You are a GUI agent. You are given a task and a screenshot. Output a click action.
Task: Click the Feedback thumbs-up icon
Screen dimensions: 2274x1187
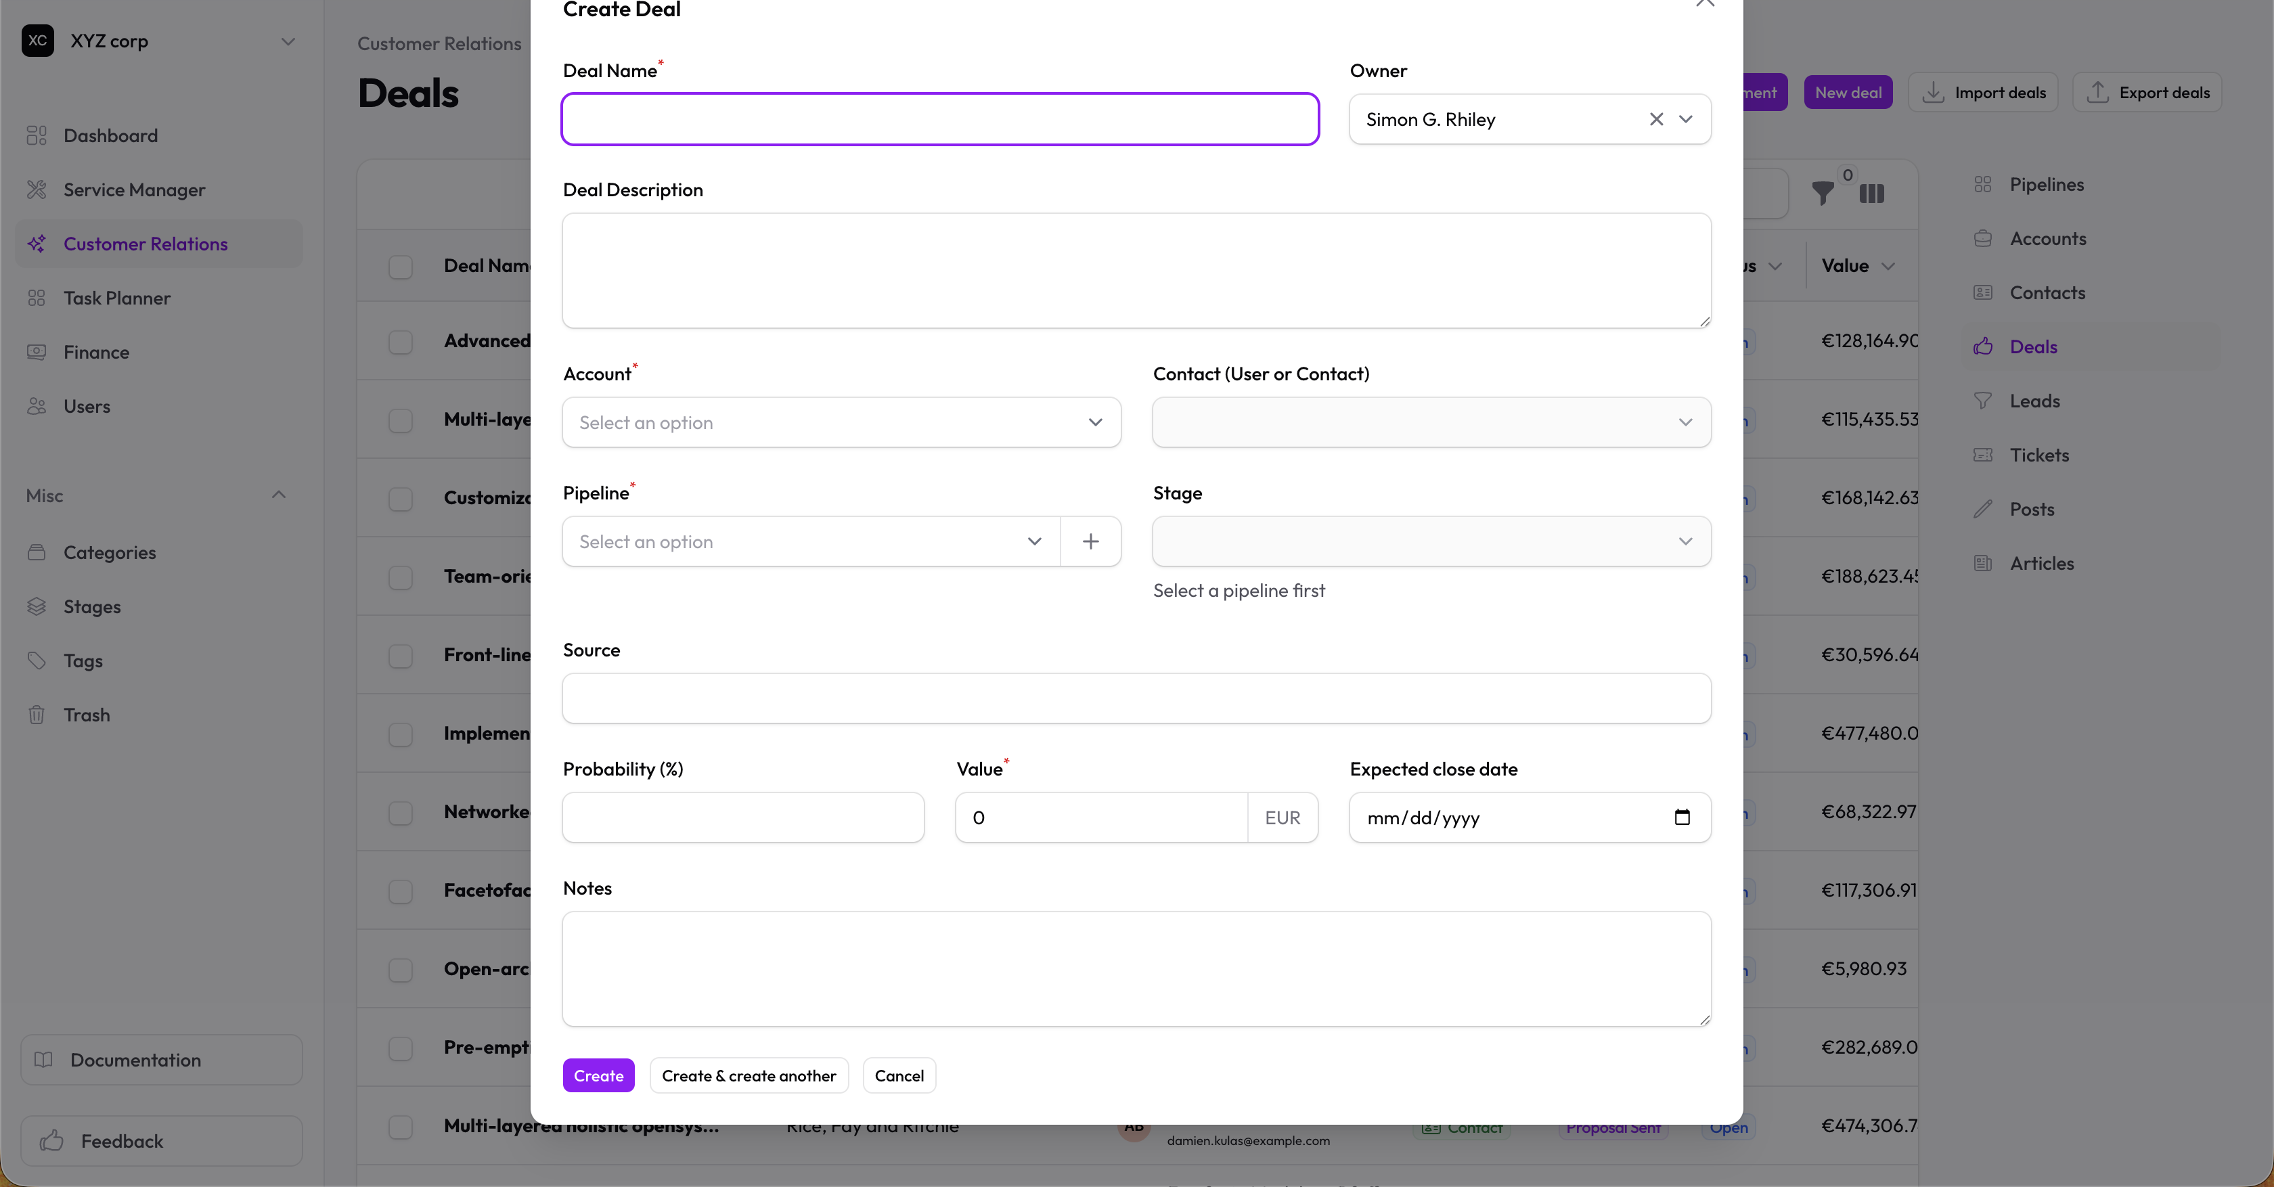pos(51,1141)
